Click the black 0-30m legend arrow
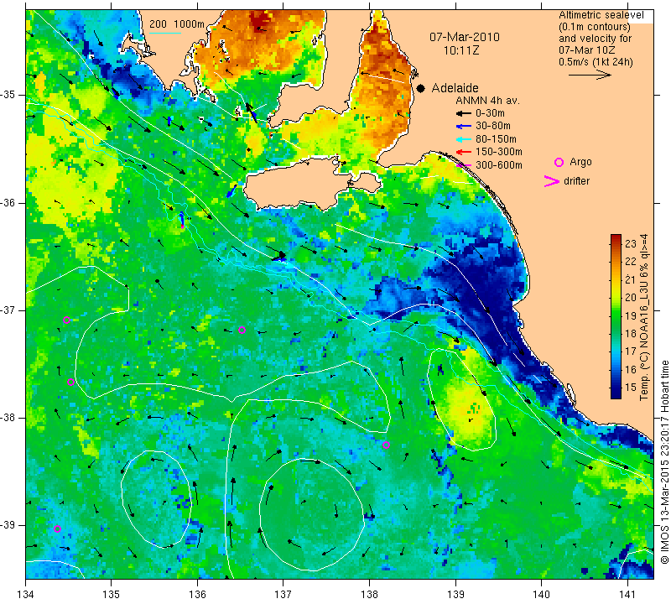Image resolution: width=671 pixels, height=604 pixels. coord(463,113)
